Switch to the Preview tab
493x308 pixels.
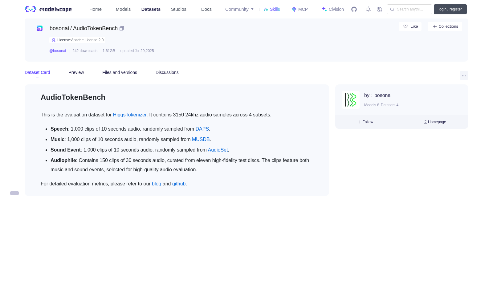pos(76,72)
